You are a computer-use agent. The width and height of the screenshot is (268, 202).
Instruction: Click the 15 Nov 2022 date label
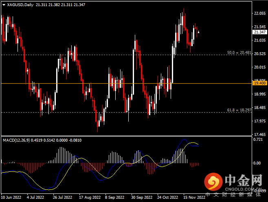point(193,197)
